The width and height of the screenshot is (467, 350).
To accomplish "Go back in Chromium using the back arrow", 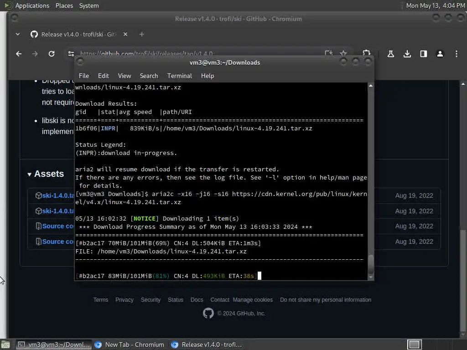I will 19,54.
